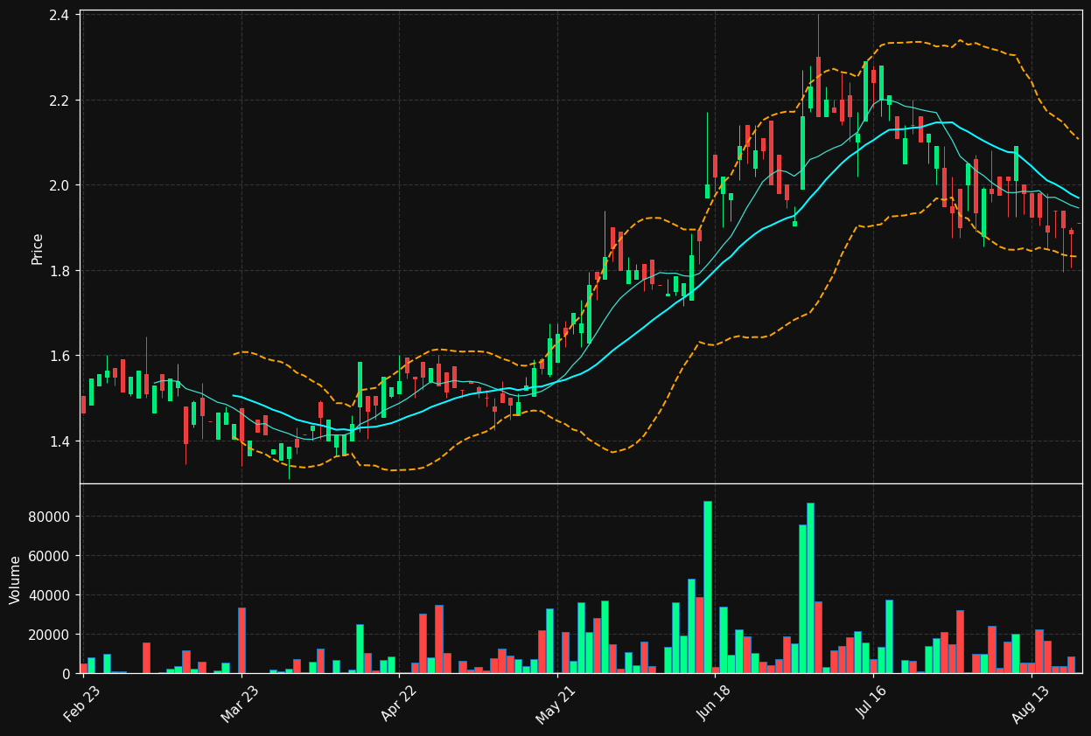
Task: Click the 'Apr 22' date label
Action: 398,704
